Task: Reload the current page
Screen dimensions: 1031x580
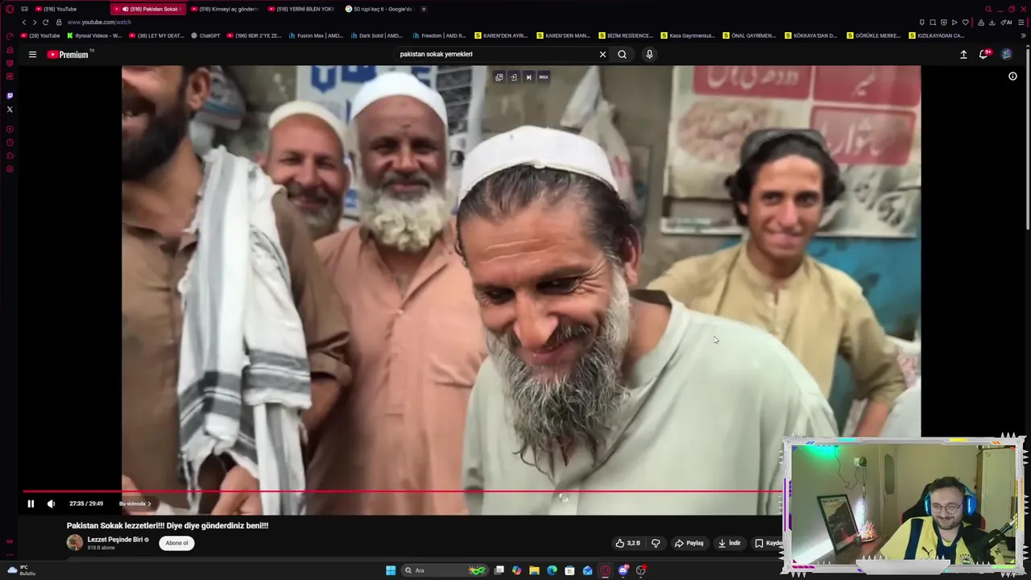Action: (x=45, y=23)
